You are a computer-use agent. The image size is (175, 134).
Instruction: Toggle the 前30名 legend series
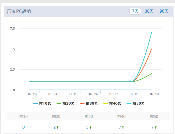pyautogui.click(x=89, y=103)
